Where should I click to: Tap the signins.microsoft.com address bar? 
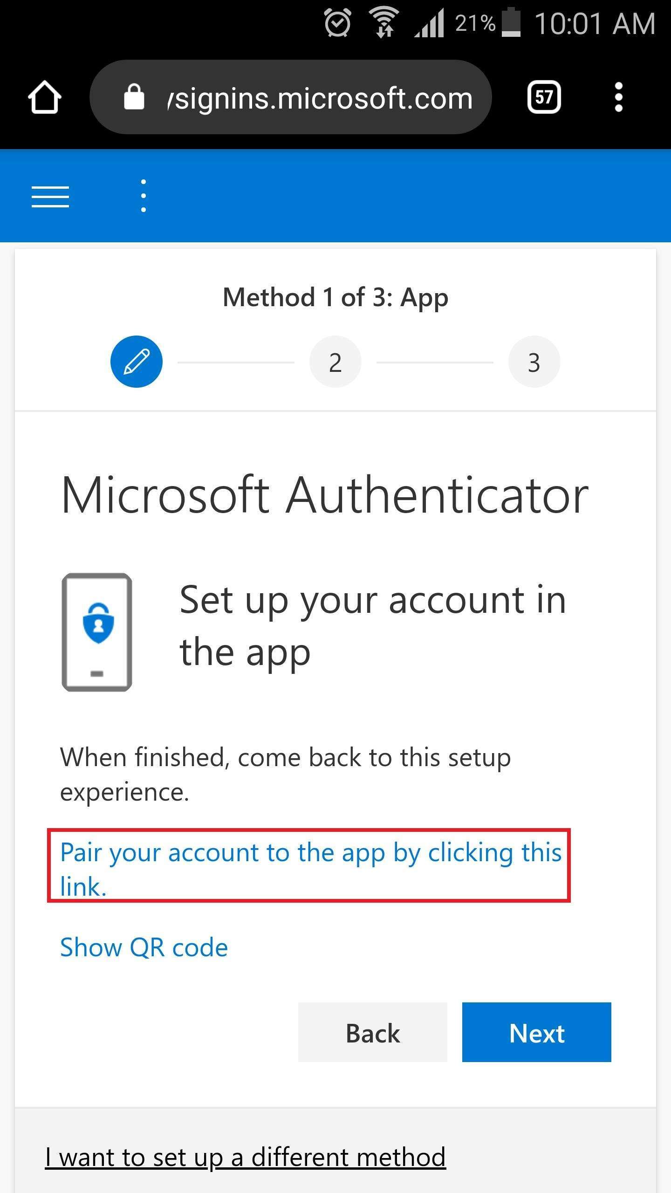coord(291,97)
